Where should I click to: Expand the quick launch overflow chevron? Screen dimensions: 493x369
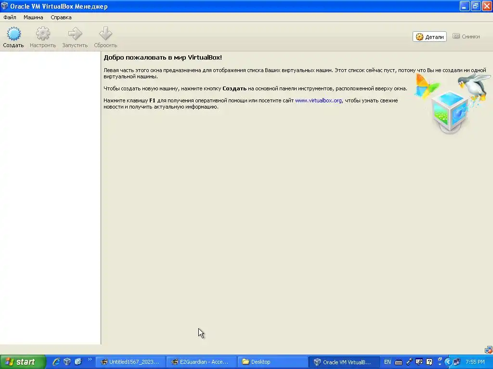click(90, 359)
